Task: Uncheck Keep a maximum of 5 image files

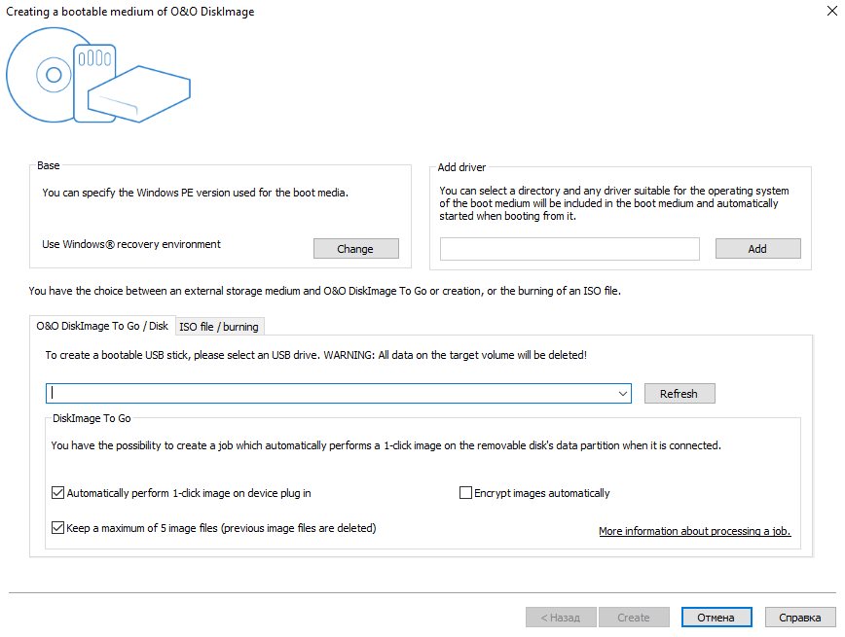Action: tap(58, 528)
